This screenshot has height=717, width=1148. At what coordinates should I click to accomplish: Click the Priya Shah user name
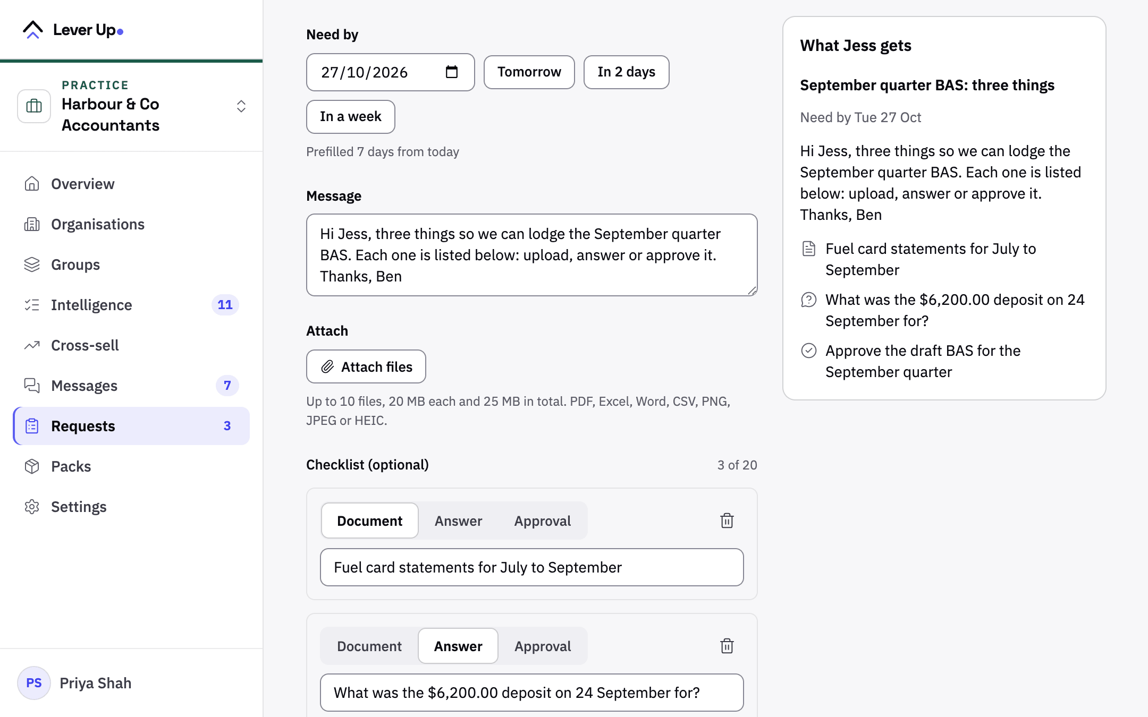pyautogui.click(x=96, y=683)
